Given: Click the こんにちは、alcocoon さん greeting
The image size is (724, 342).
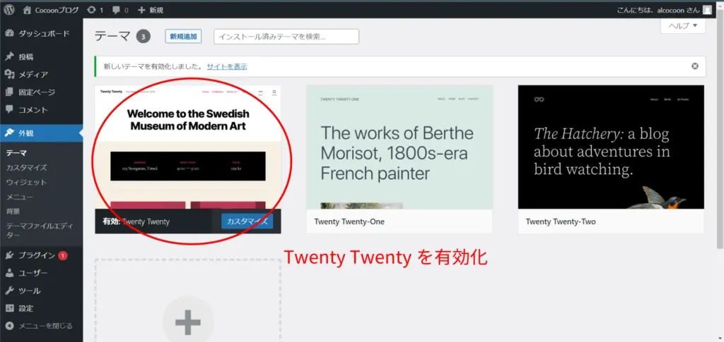Looking at the screenshot, I should coord(658,10).
